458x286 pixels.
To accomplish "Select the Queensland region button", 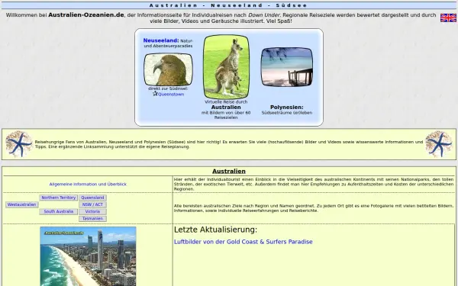I will click(x=92, y=198).
